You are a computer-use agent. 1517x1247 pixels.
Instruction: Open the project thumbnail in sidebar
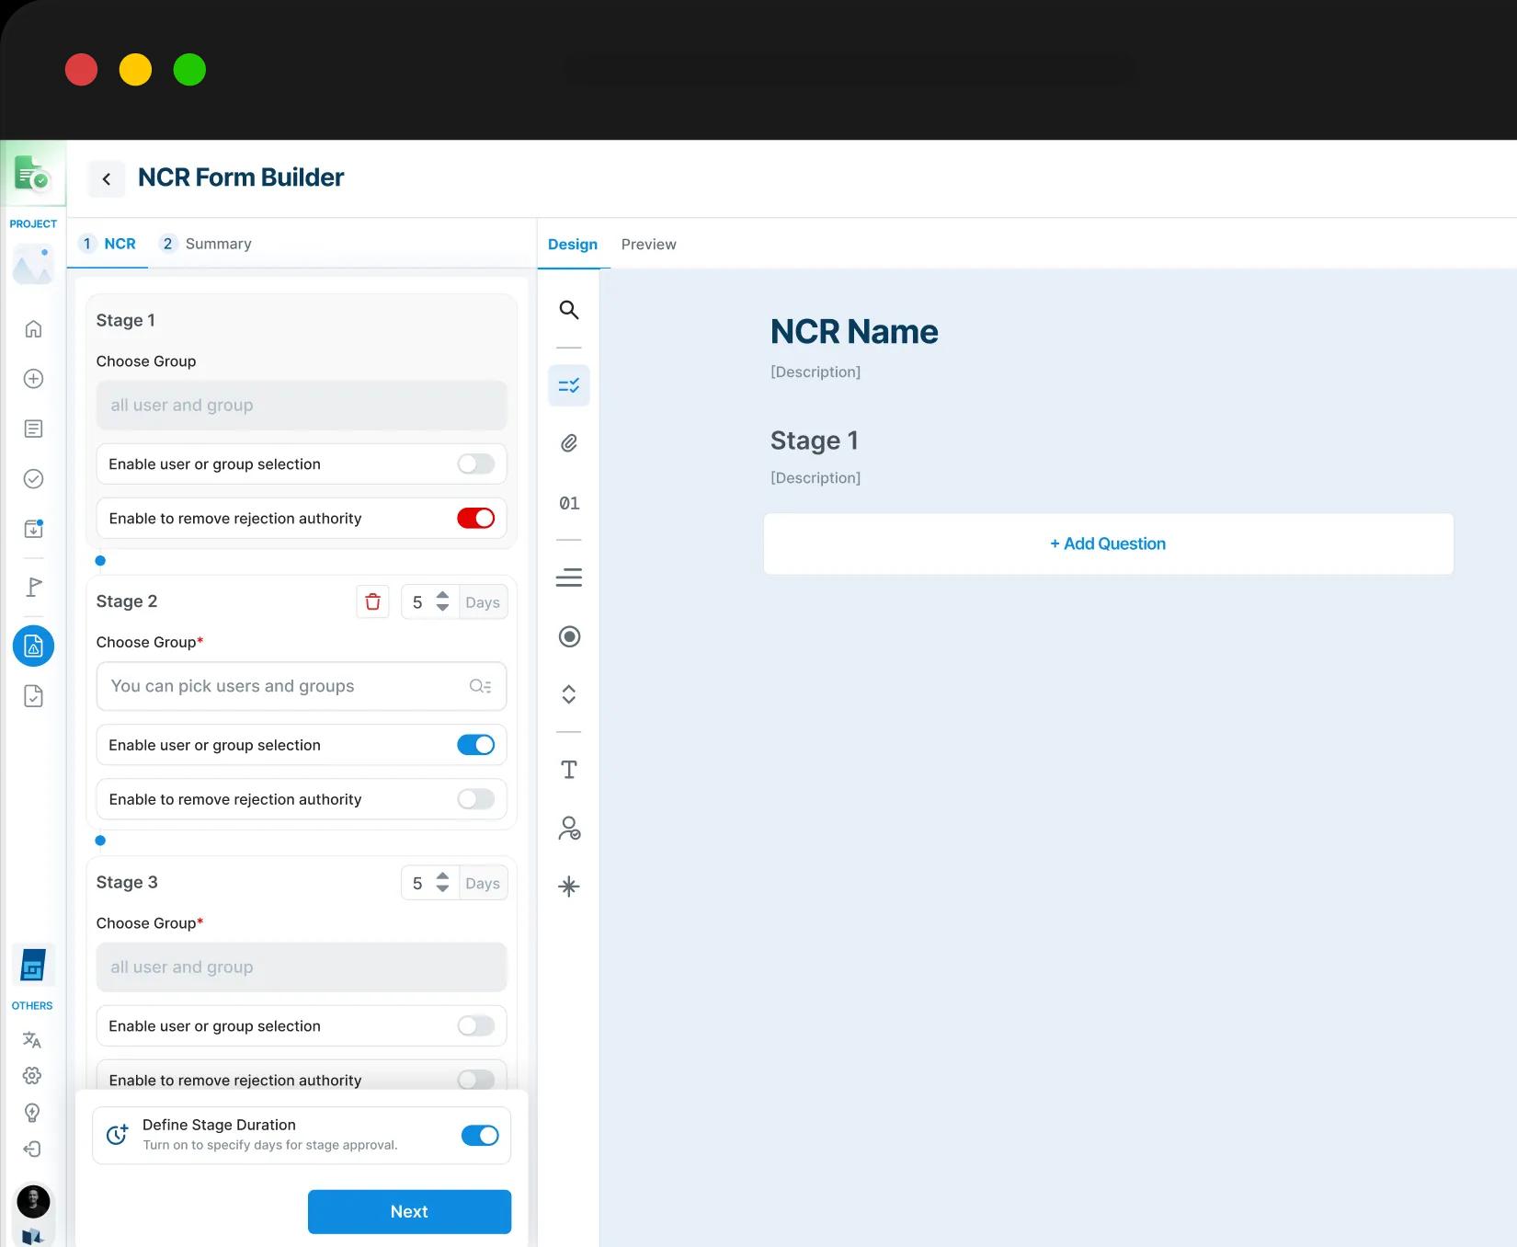point(33,264)
